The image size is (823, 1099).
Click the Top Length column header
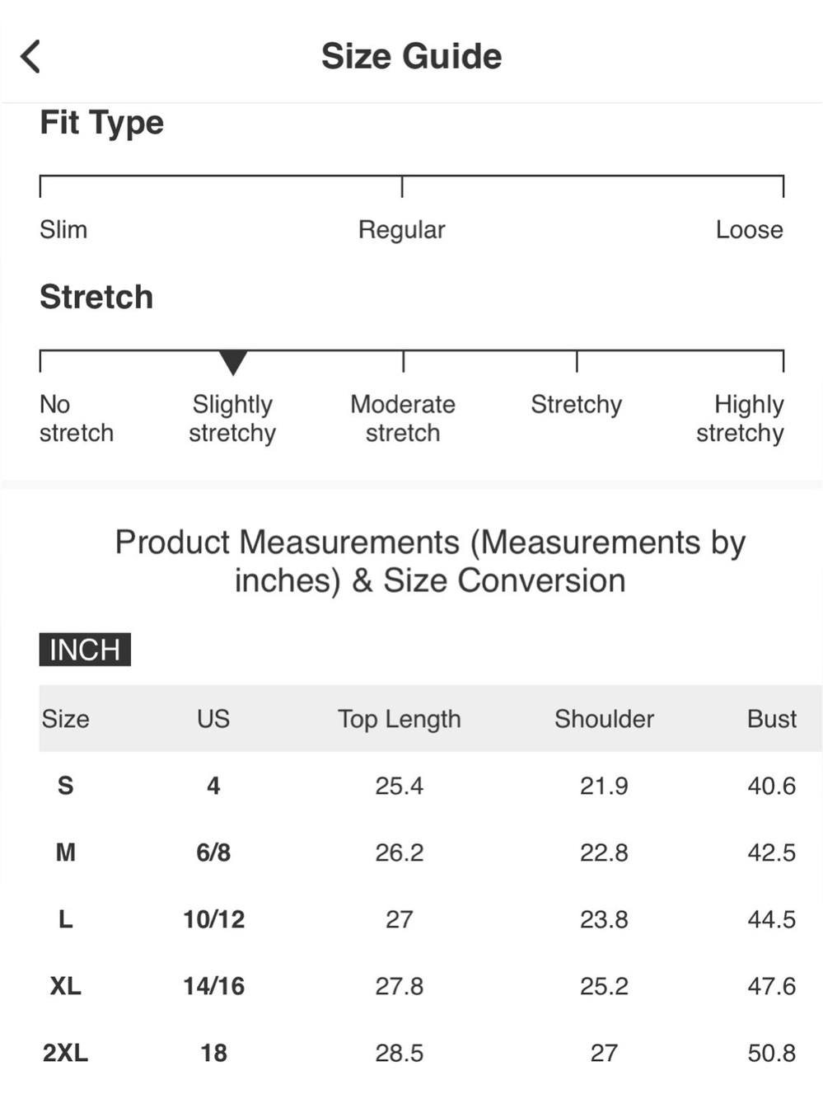pos(399,719)
